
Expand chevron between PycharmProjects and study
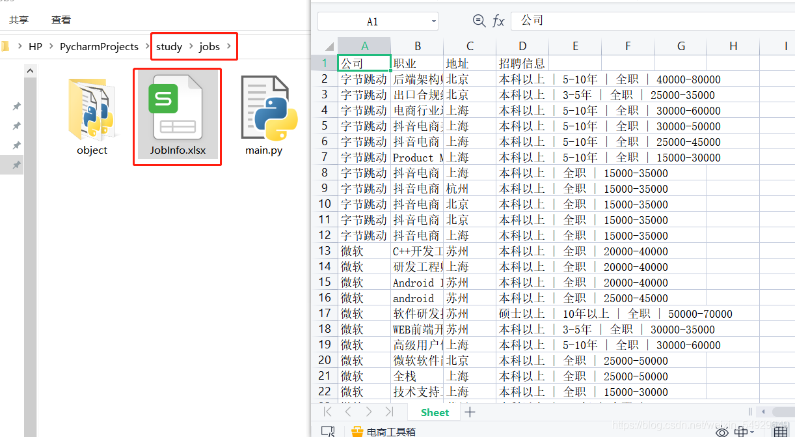point(148,47)
